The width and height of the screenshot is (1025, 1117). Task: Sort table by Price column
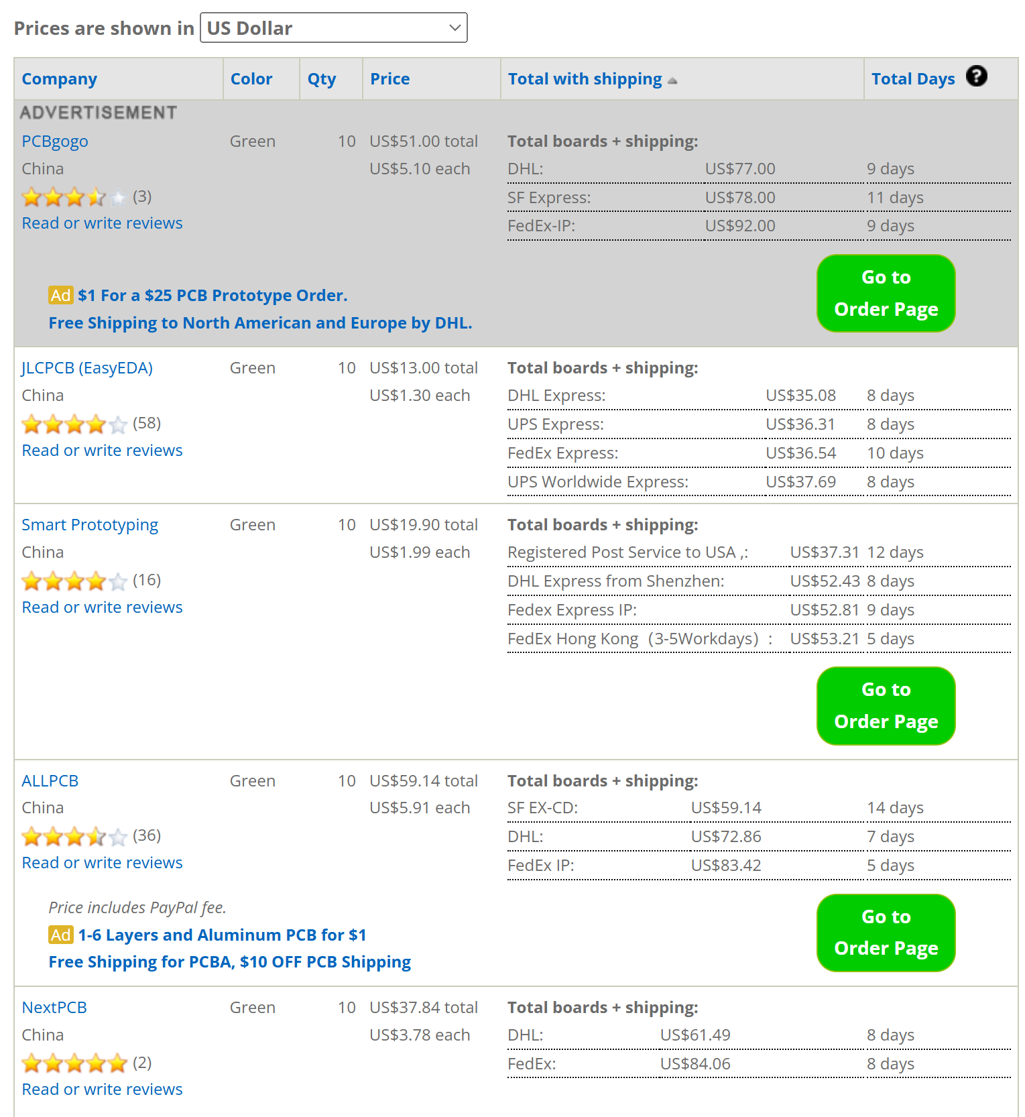(x=390, y=79)
